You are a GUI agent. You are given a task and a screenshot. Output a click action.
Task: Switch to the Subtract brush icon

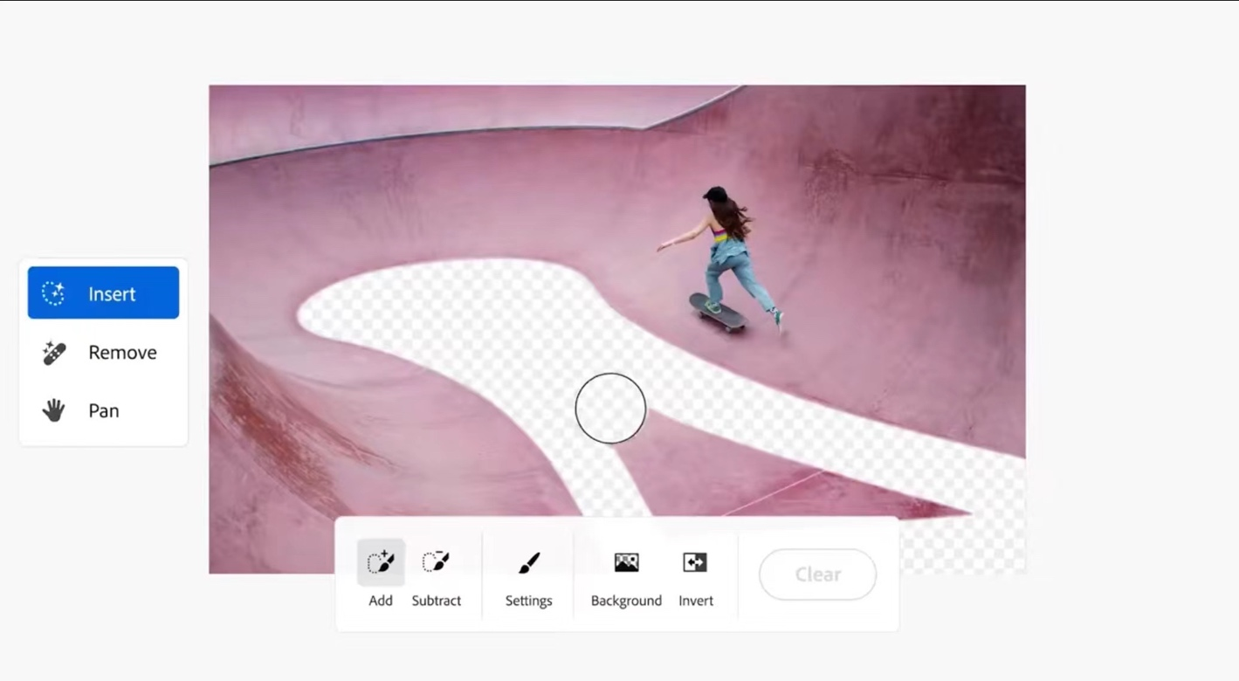tap(436, 561)
